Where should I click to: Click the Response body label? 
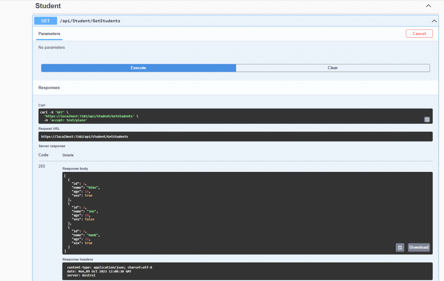tap(75, 168)
